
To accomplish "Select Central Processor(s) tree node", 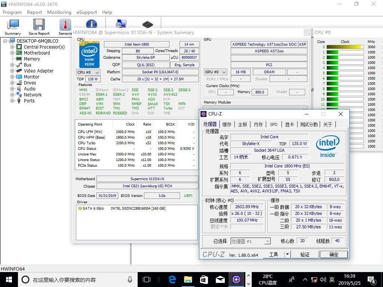I will pos(44,47).
